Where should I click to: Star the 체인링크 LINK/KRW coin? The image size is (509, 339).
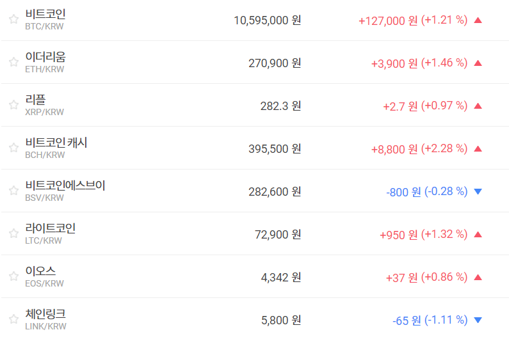13,319
